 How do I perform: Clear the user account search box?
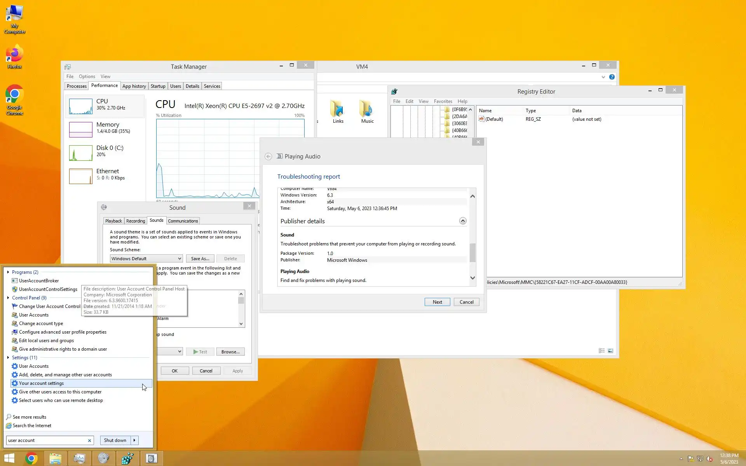89,440
